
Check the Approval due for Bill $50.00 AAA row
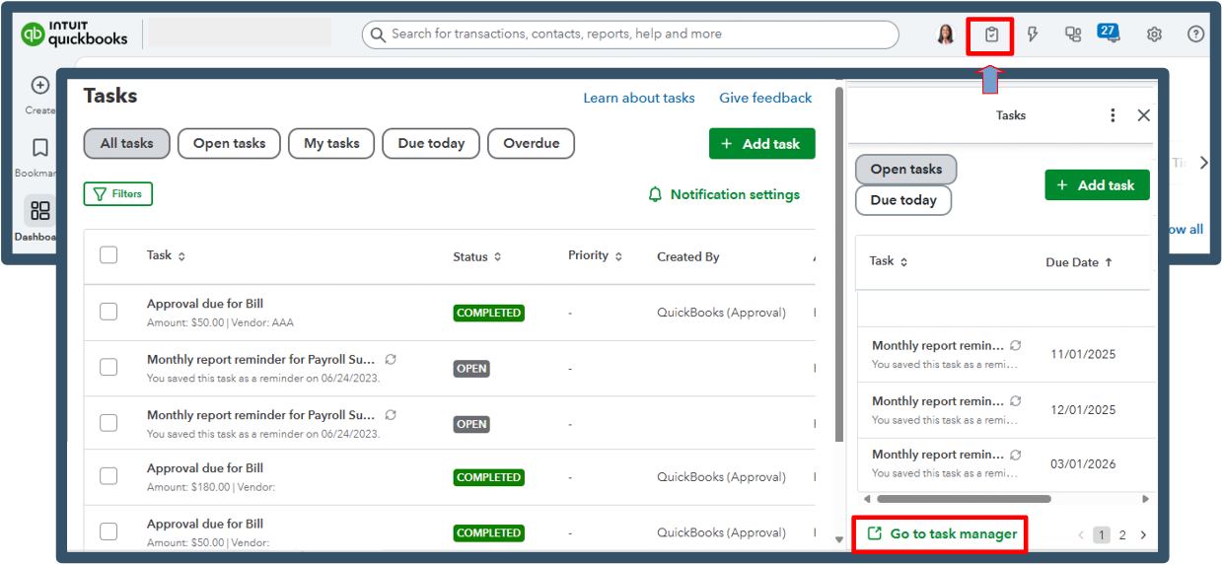tap(108, 312)
